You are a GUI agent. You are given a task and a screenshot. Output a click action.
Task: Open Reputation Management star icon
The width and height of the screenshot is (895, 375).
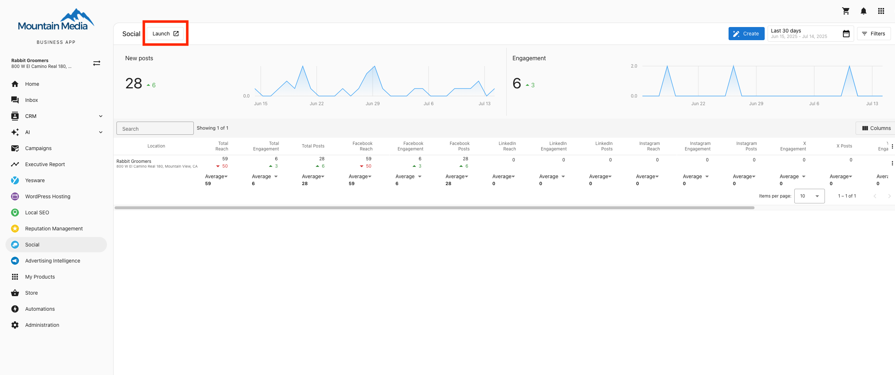[15, 228]
